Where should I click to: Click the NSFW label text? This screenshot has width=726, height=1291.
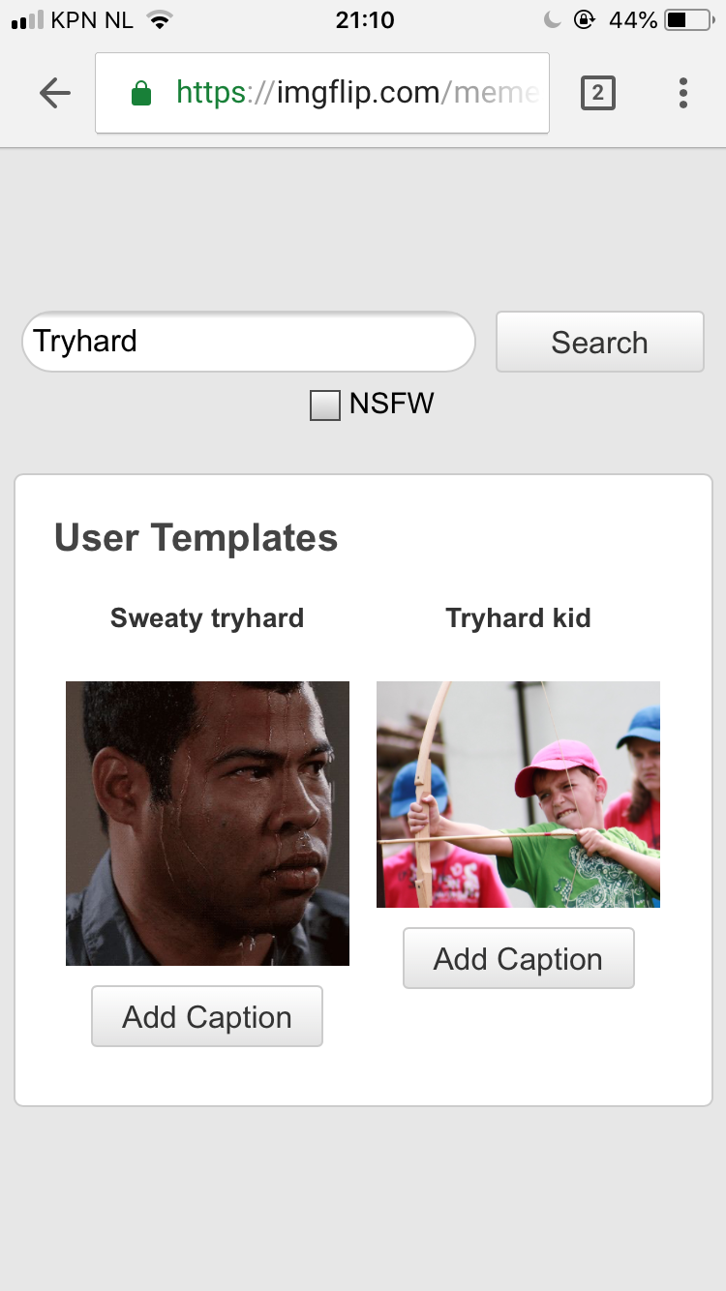[392, 404]
